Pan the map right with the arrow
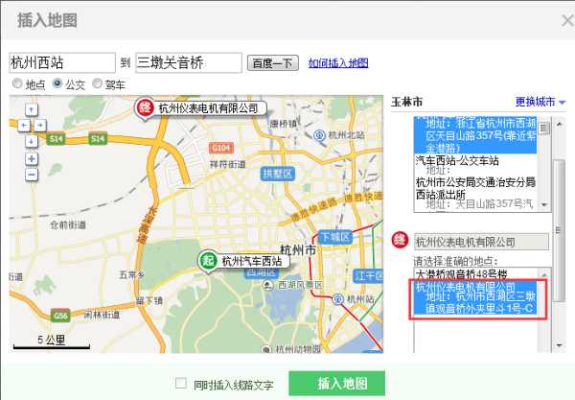Viewport: 575px width, 400px height. click(40, 126)
